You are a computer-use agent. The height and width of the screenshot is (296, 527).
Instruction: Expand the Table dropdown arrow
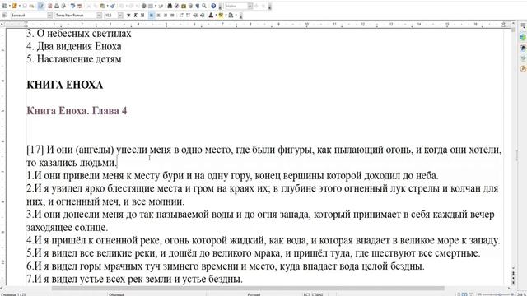(x=156, y=6)
